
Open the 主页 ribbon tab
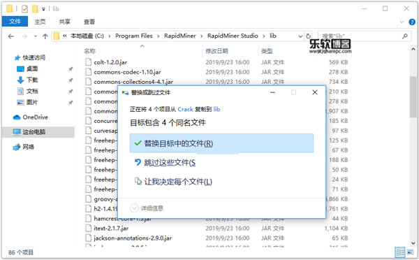40,22
